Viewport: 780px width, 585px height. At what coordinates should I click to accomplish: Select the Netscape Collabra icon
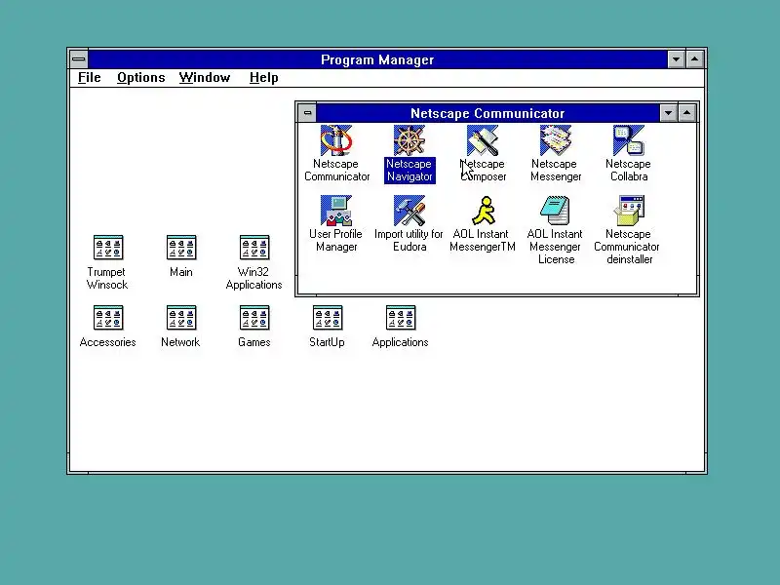[x=629, y=140]
